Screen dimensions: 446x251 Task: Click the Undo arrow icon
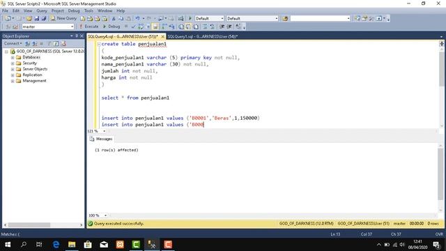(137, 19)
